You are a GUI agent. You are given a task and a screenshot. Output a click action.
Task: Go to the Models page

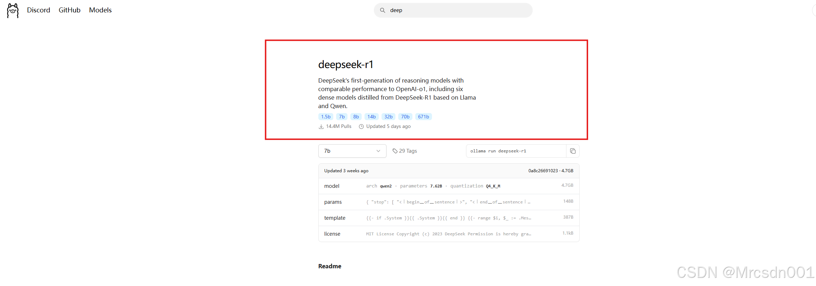(x=100, y=10)
